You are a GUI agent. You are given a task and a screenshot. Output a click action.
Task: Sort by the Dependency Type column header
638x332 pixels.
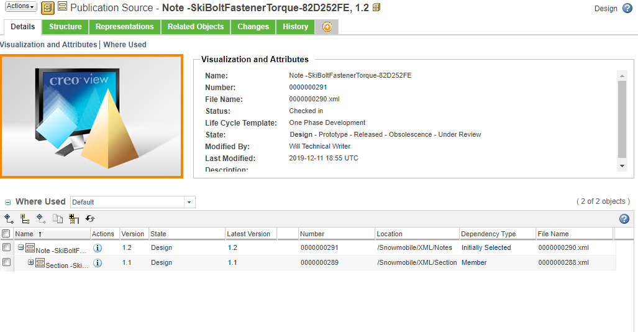(x=498, y=234)
